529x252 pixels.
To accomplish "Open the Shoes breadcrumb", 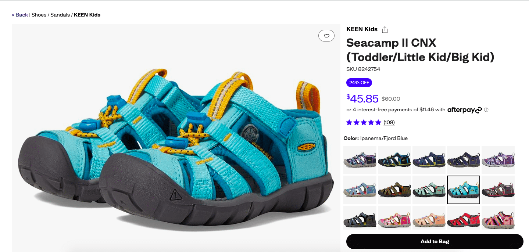I will click(x=39, y=15).
